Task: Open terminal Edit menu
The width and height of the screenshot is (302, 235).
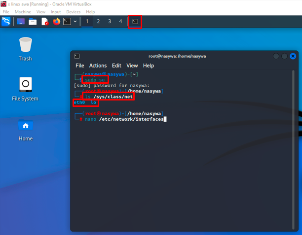Action: pos(116,66)
